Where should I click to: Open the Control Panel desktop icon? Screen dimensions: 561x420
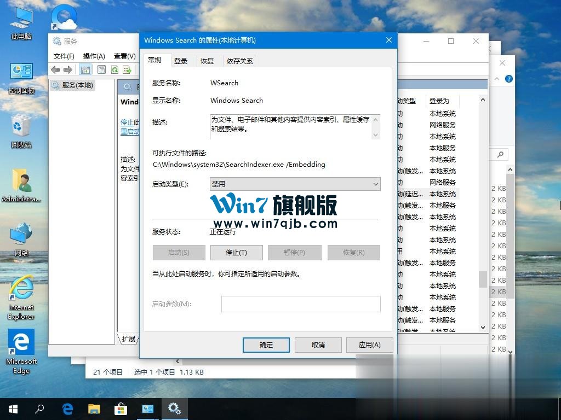21,78
